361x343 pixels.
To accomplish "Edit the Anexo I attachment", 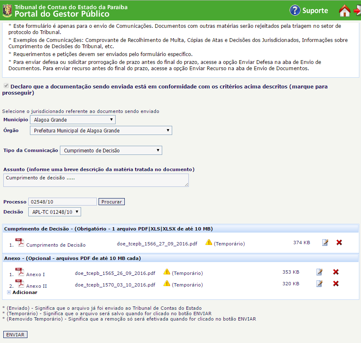I will tap(319, 272).
